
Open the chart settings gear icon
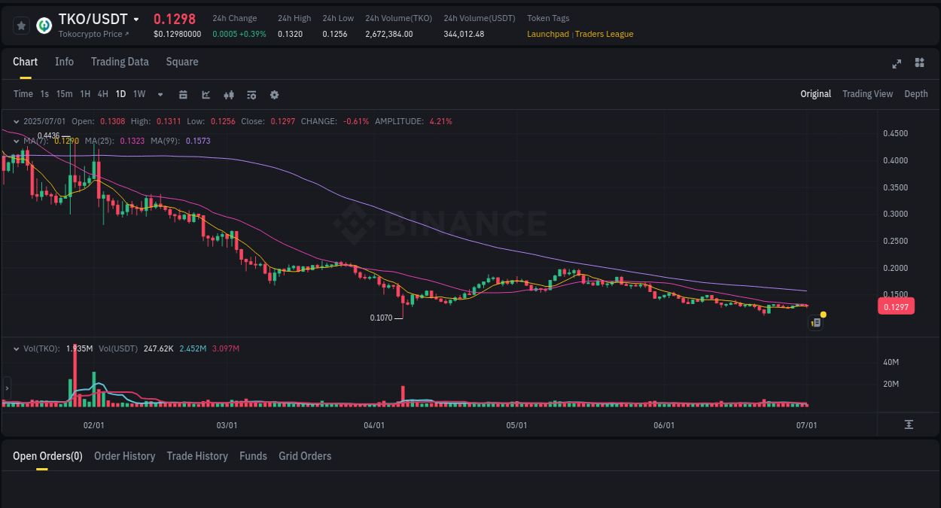pyautogui.click(x=274, y=94)
